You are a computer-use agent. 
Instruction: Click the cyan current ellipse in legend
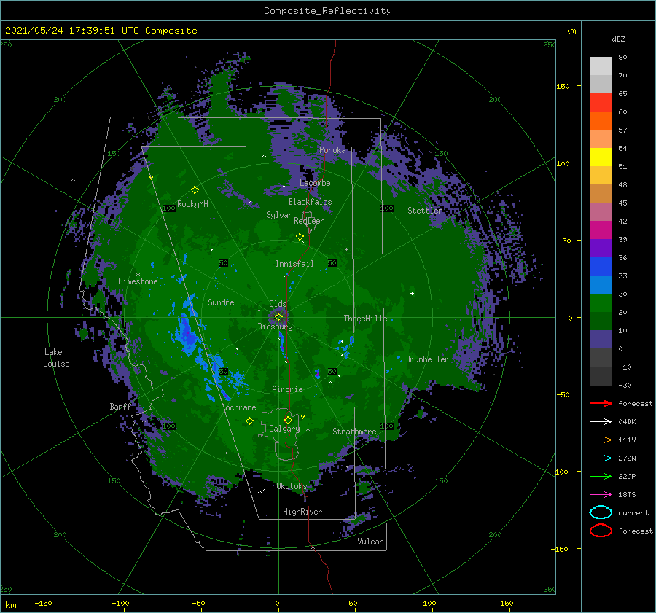[601, 512]
